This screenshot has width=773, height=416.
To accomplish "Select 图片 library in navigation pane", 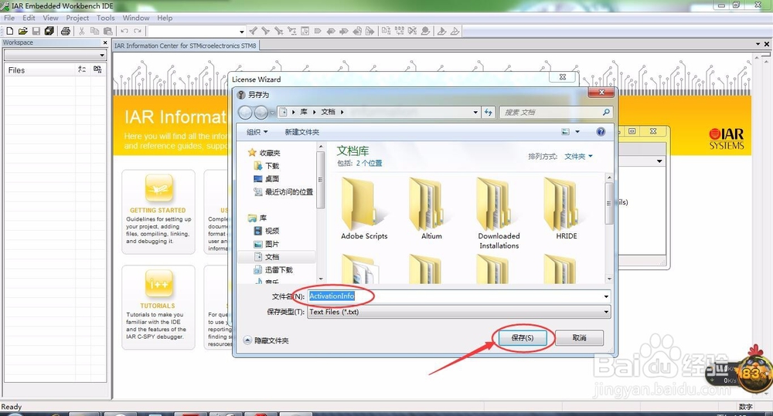I will (267, 244).
